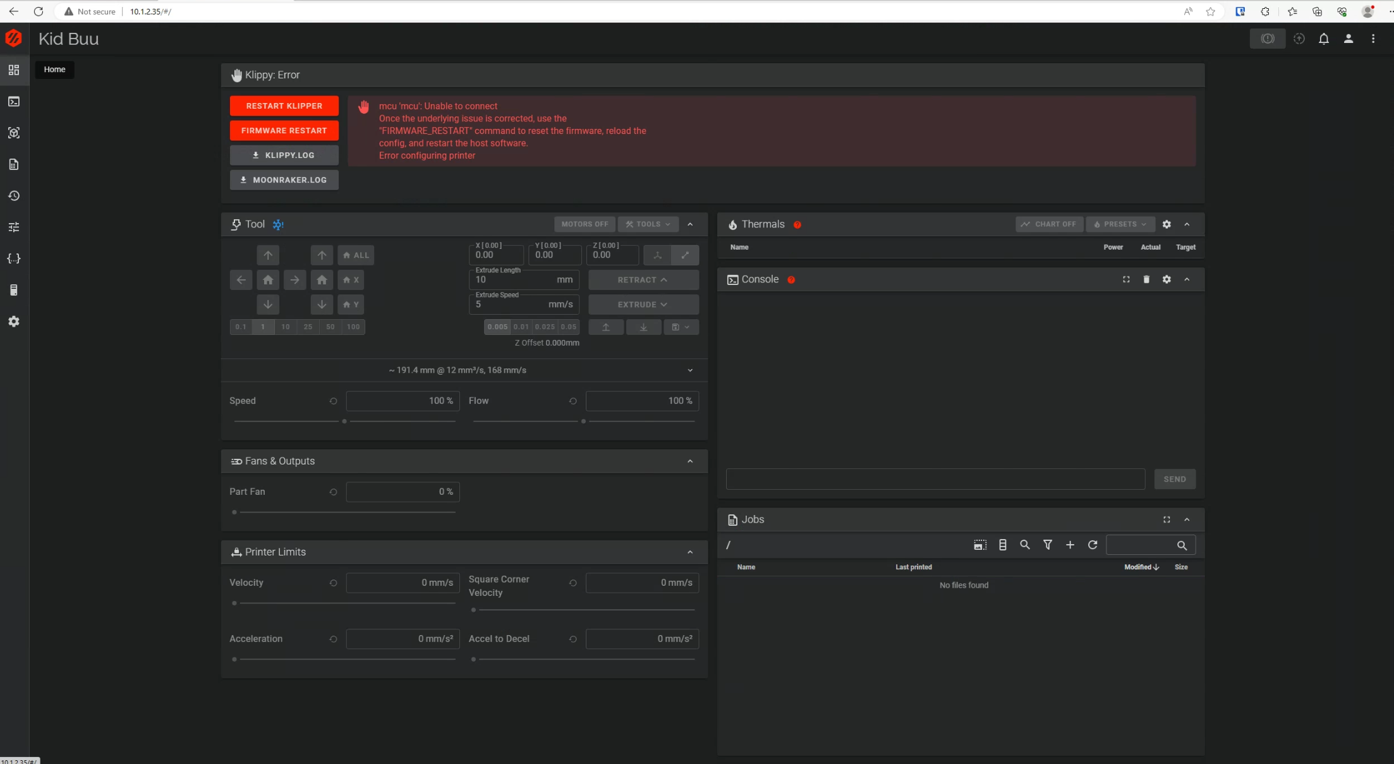Toggle thermals chart with CHART OFF button
This screenshot has height=764, width=1394.
click(x=1049, y=224)
